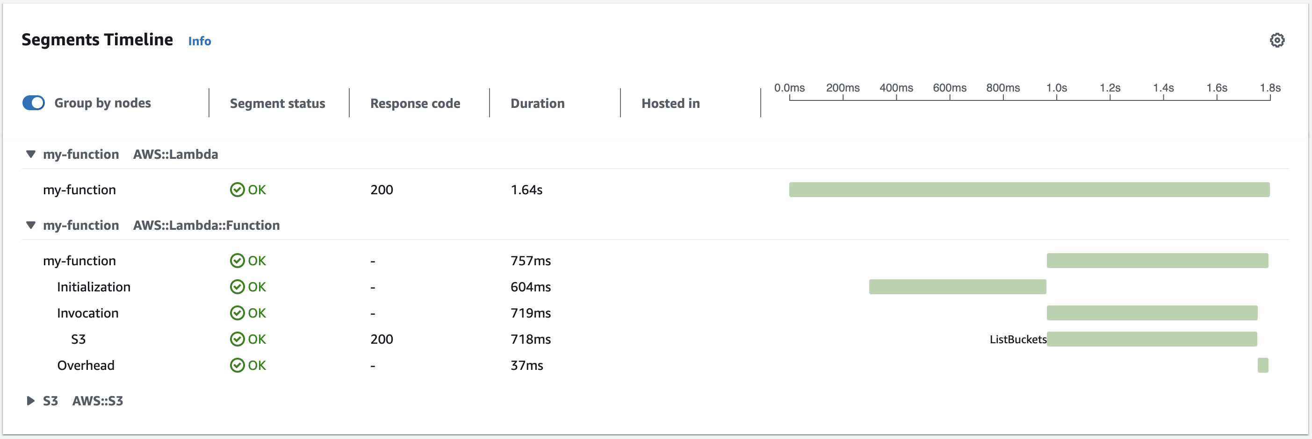Expand the S3 AWS::S3 group
The image size is (1312, 439).
tap(30, 401)
